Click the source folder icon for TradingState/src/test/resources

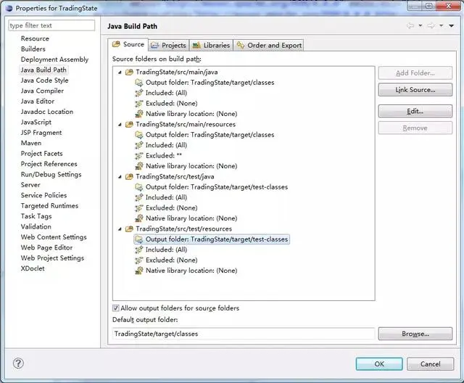[129, 228]
